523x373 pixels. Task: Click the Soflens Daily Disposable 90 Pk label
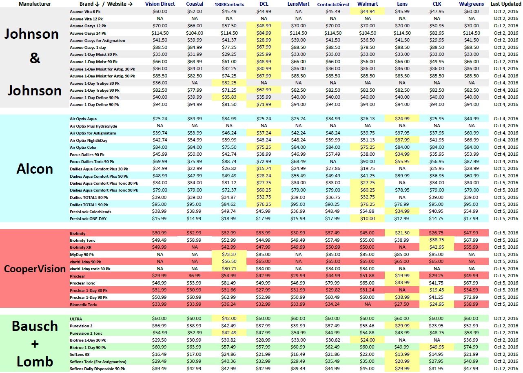point(98,369)
